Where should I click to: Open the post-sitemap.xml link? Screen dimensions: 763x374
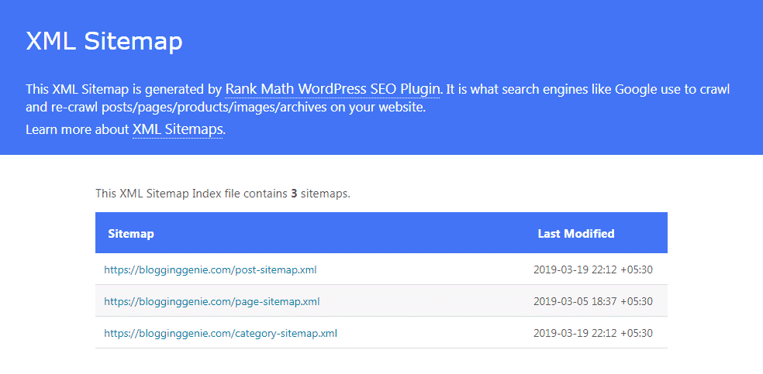click(210, 269)
